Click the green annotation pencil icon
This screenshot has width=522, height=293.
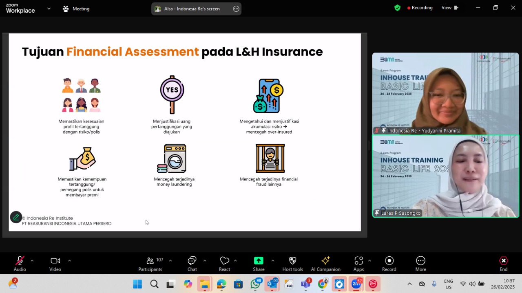click(16, 217)
